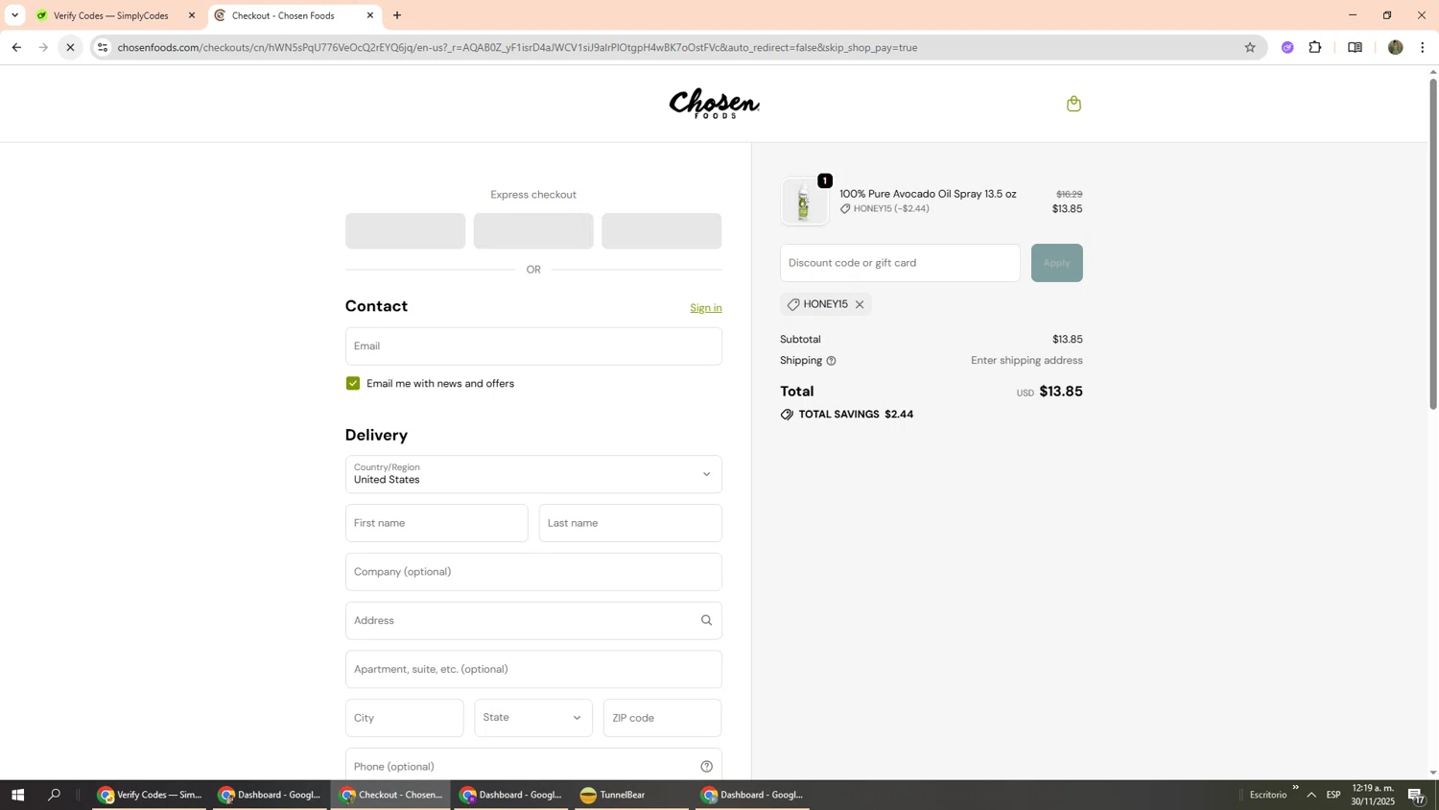The image size is (1439, 810).
Task: Focus the First name field
Action: tap(436, 523)
